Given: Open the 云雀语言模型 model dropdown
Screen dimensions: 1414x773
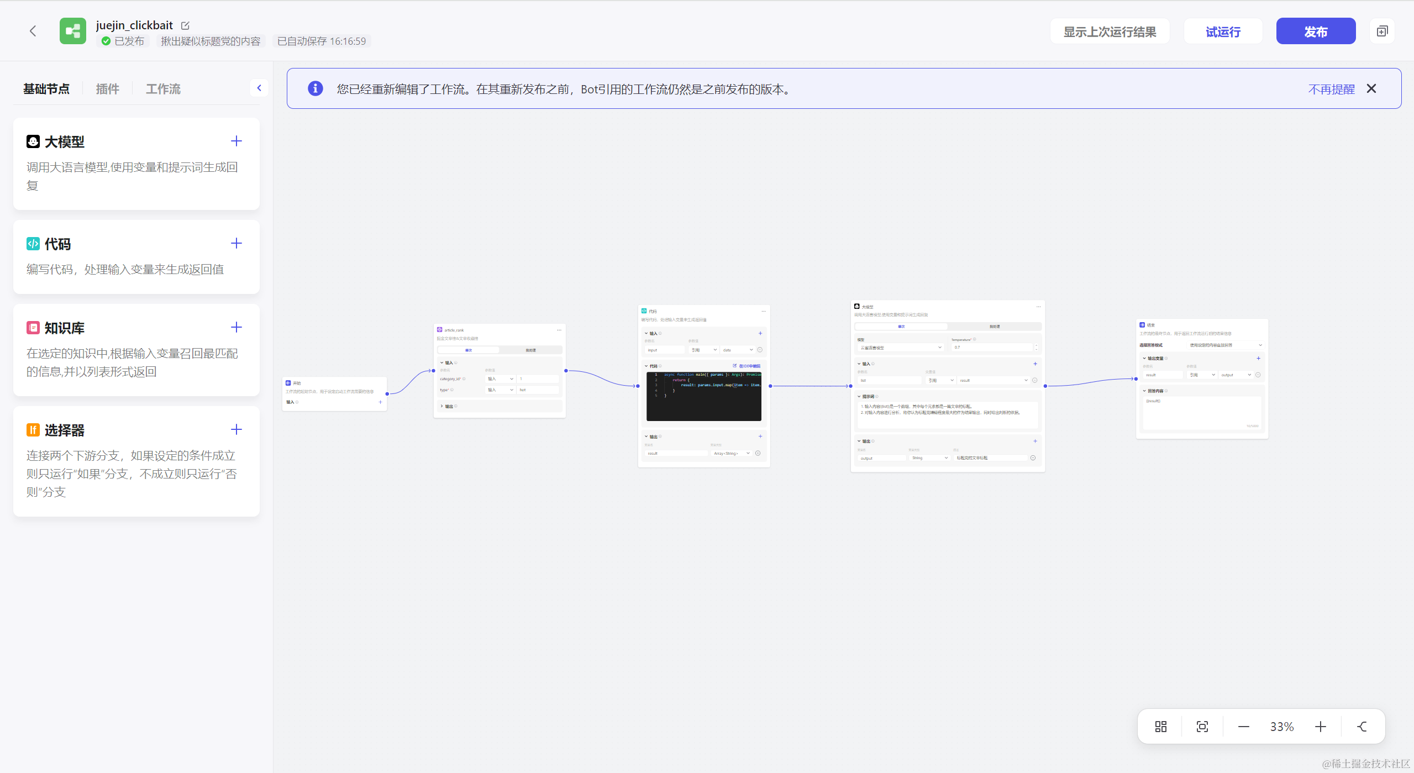Looking at the screenshot, I should (x=901, y=348).
